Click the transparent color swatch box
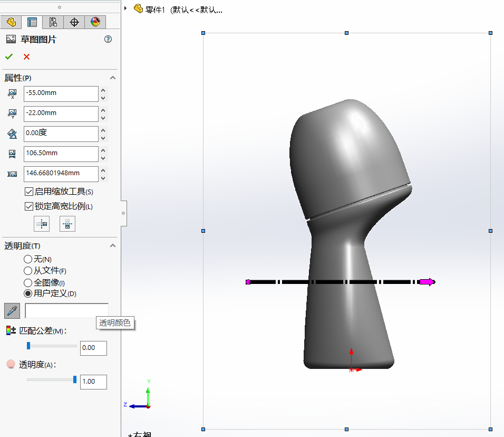The height and width of the screenshot is (437, 504). point(66,310)
